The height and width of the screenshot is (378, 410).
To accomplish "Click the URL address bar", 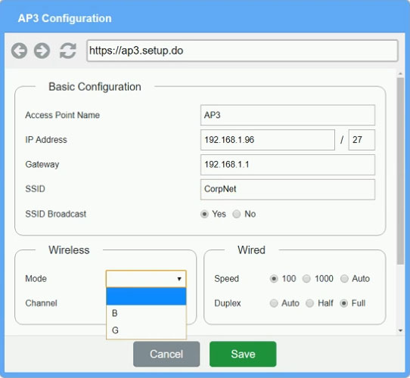I will [x=242, y=51].
